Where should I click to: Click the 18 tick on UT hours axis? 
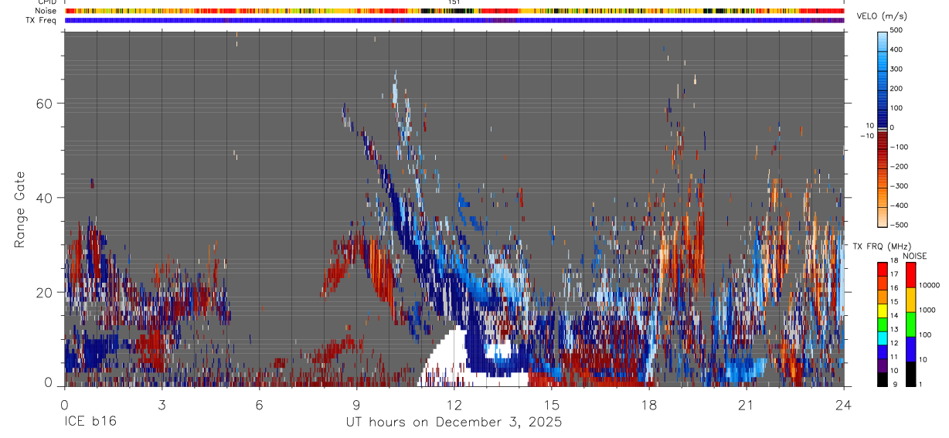[649, 404]
